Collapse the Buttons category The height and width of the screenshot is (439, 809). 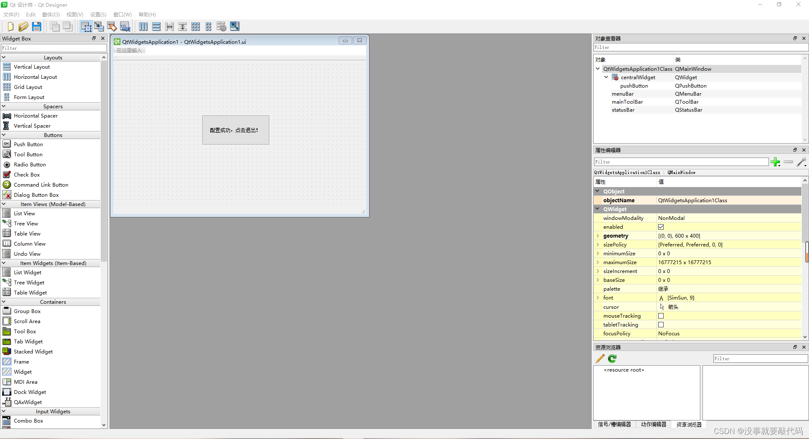(4, 135)
